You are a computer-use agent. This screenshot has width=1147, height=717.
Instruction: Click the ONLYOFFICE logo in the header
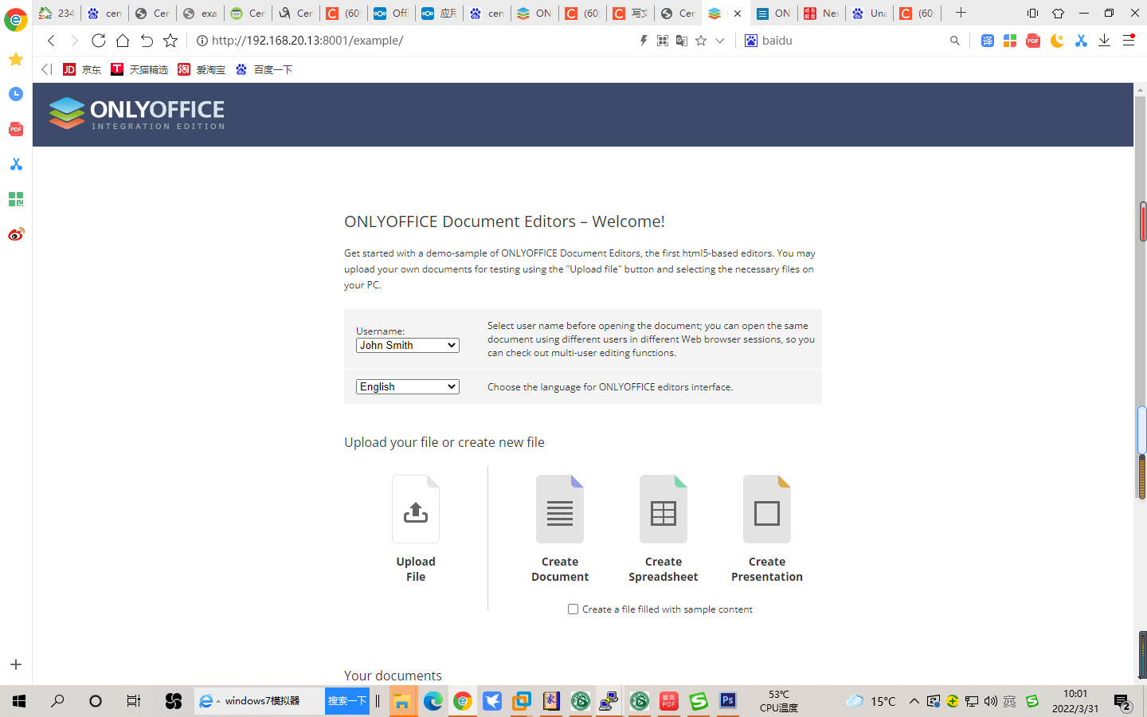point(137,114)
